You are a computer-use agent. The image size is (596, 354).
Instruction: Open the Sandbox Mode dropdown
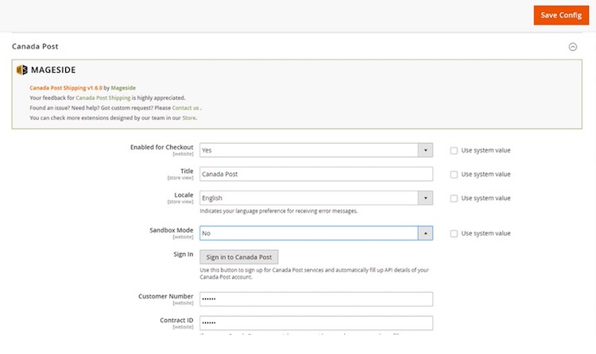pyautogui.click(x=315, y=233)
